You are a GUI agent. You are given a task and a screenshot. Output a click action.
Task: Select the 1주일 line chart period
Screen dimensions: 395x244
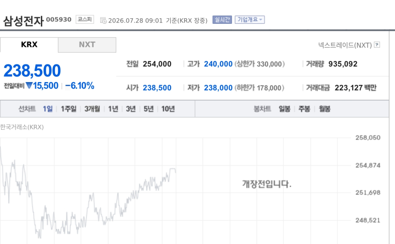[x=68, y=109]
